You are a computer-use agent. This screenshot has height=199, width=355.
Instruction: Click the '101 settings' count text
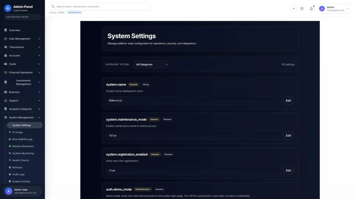pyautogui.click(x=288, y=64)
